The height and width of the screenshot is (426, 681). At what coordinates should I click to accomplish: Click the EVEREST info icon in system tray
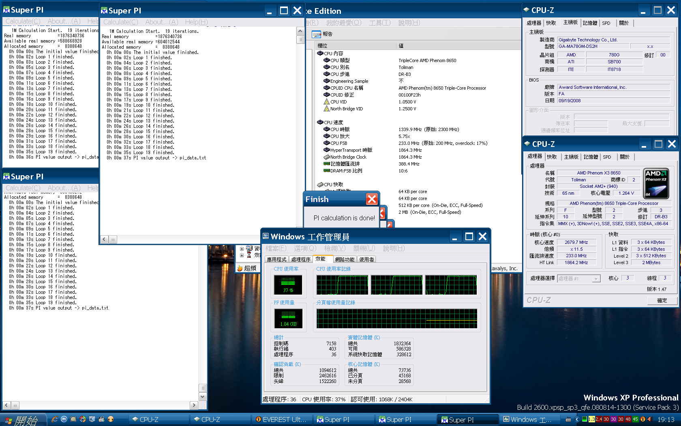(x=643, y=419)
